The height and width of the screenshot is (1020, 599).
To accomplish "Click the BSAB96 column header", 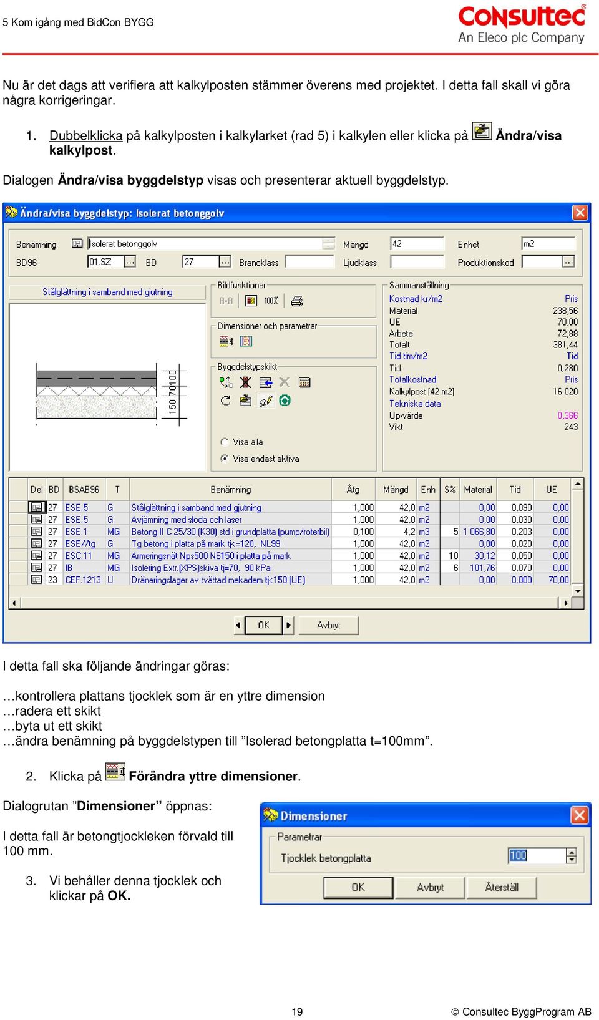I will click(84, 490).
